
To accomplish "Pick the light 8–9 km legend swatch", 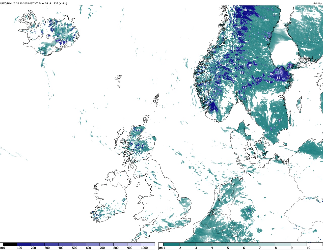I will [x=283, y=244].
